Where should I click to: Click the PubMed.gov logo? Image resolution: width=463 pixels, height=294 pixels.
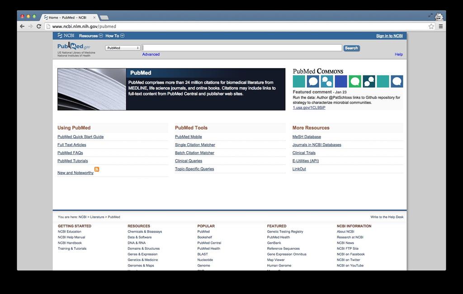tap(74, 47)
